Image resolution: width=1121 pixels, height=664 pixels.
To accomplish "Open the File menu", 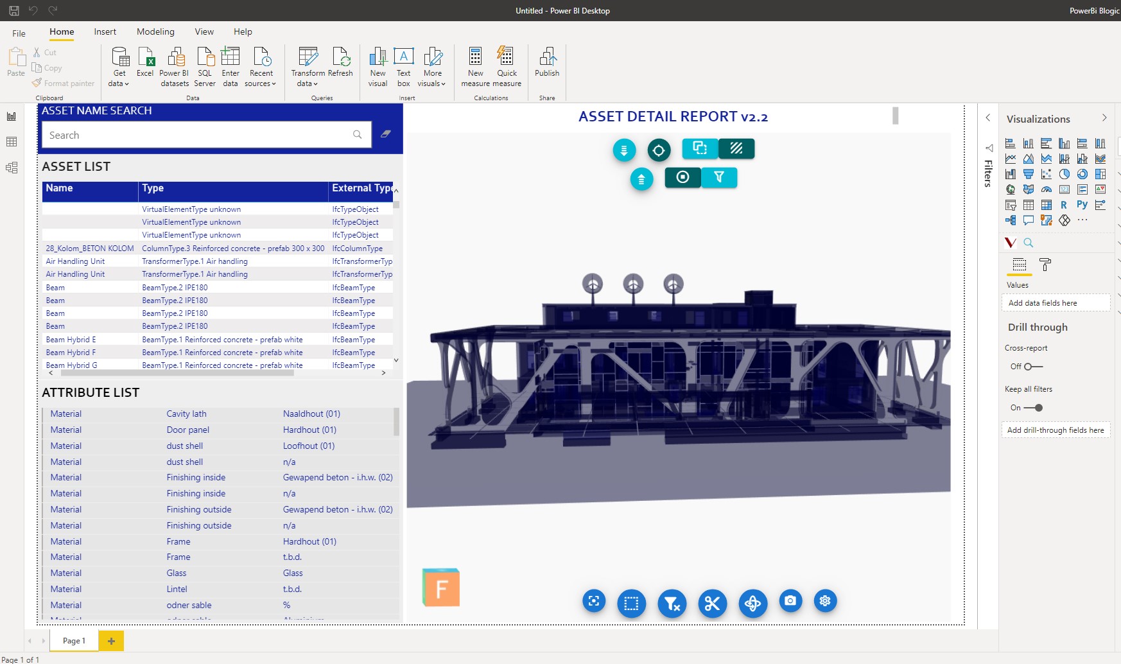I will click(19, 33).
